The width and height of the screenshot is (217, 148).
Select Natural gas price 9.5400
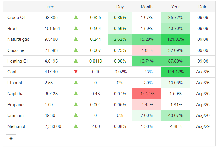(x=51, y=39)
